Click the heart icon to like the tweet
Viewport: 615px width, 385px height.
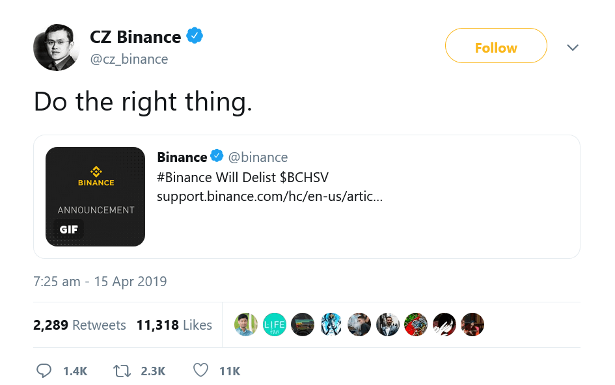click(200, 370)
